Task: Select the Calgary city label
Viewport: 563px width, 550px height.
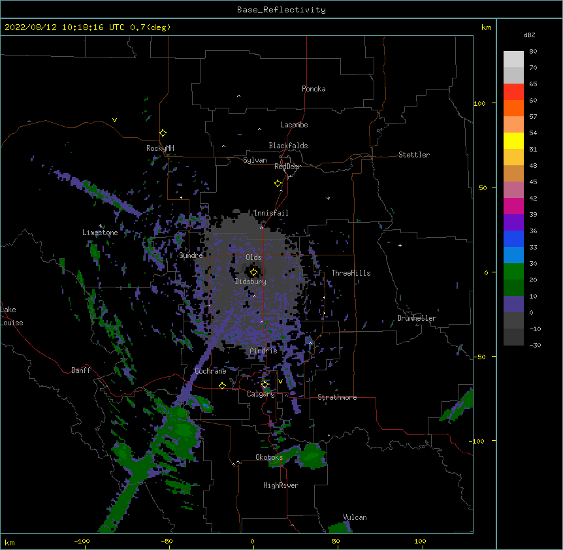Action: (261, 394)
